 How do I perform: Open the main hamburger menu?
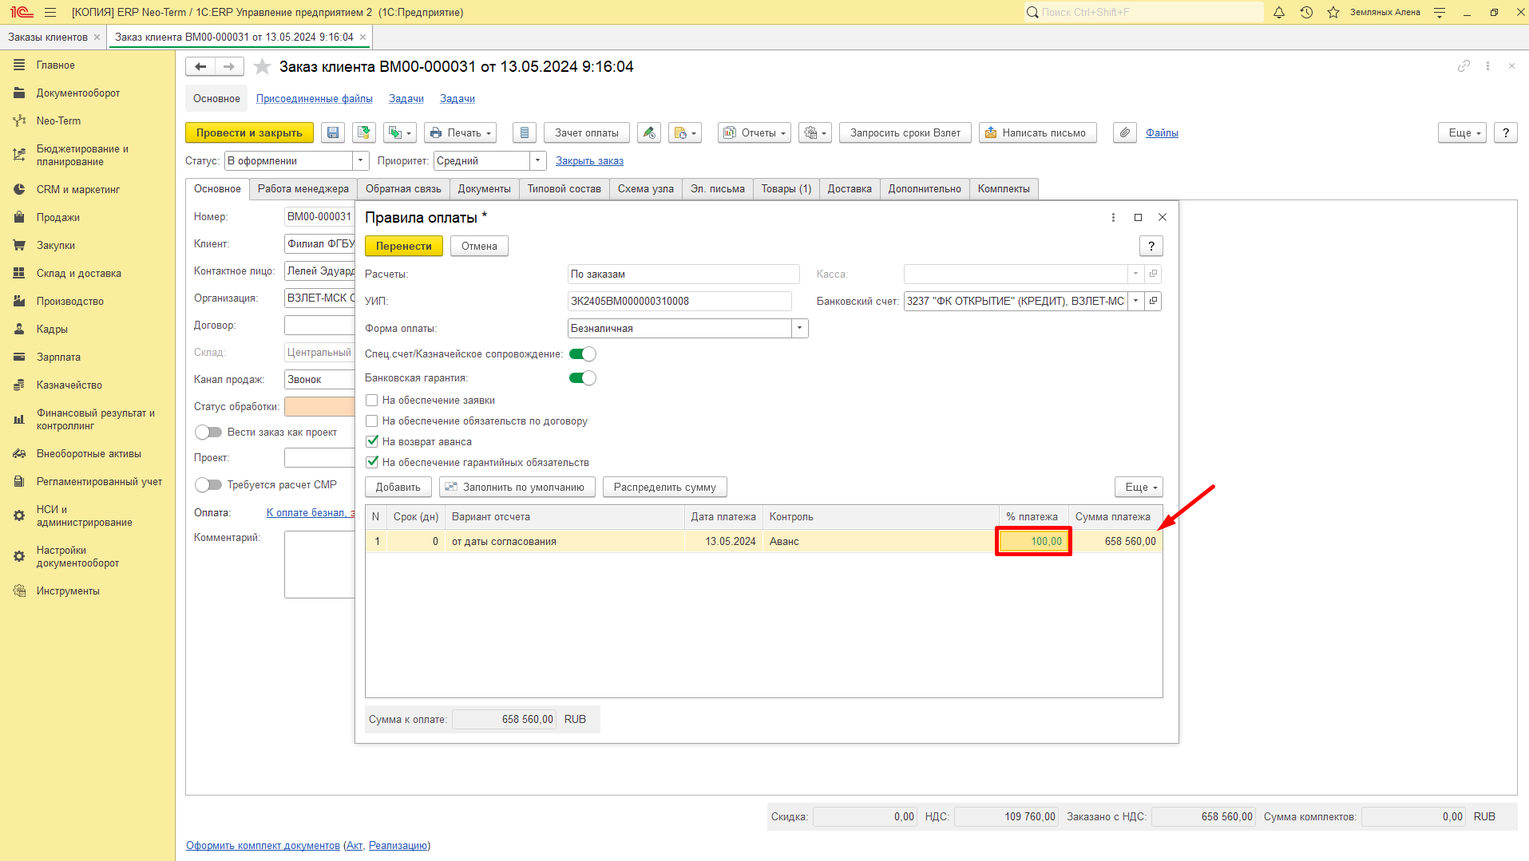coord(50,12)
